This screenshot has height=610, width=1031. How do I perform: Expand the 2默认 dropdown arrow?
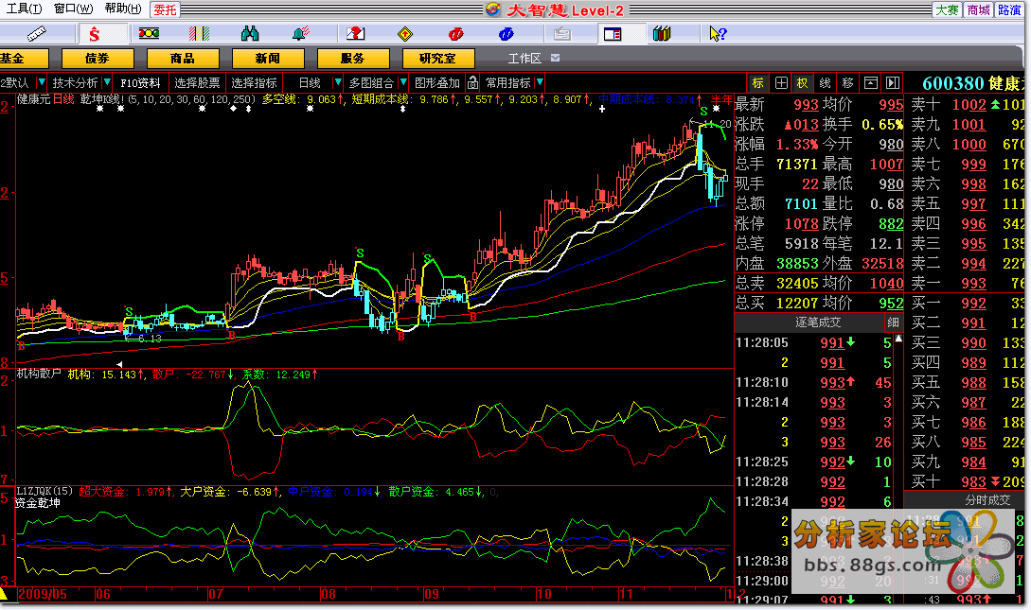42,82
